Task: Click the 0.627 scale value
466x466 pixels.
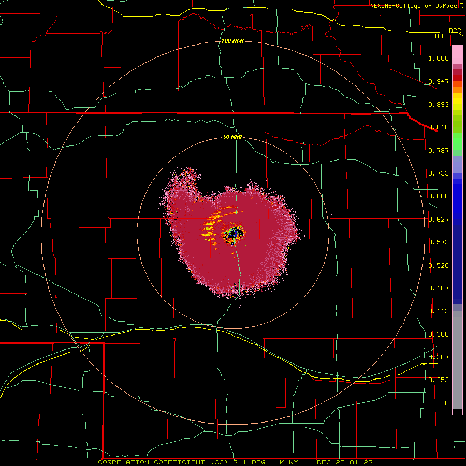Action: [439, 220]
